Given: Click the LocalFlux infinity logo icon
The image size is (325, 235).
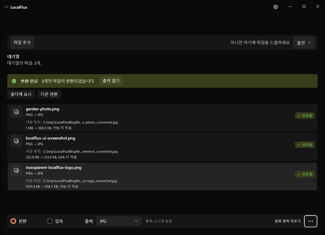Looking at the screenshot, I should 6,7.
